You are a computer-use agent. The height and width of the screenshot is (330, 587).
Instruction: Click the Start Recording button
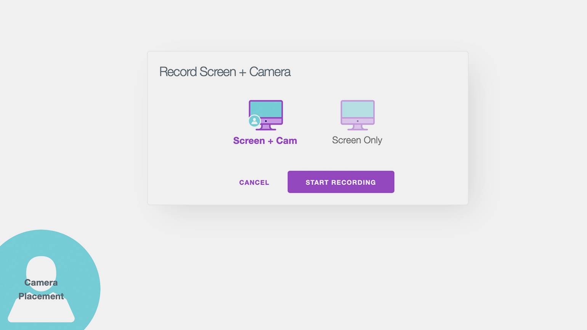[341, 182]
